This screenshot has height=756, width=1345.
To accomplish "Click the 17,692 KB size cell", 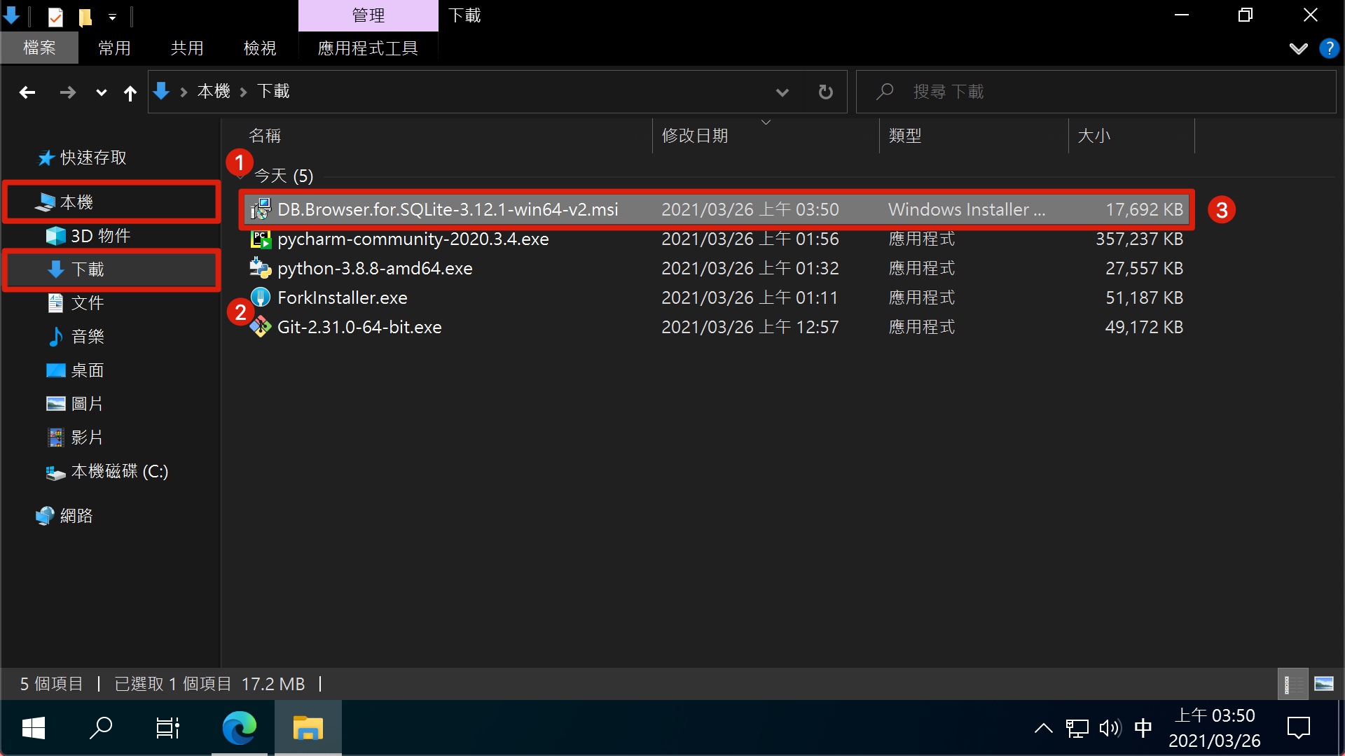I will point(1144,209).
